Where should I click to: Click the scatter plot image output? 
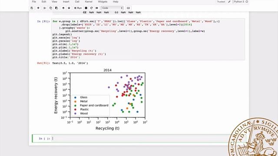[101, 99]
